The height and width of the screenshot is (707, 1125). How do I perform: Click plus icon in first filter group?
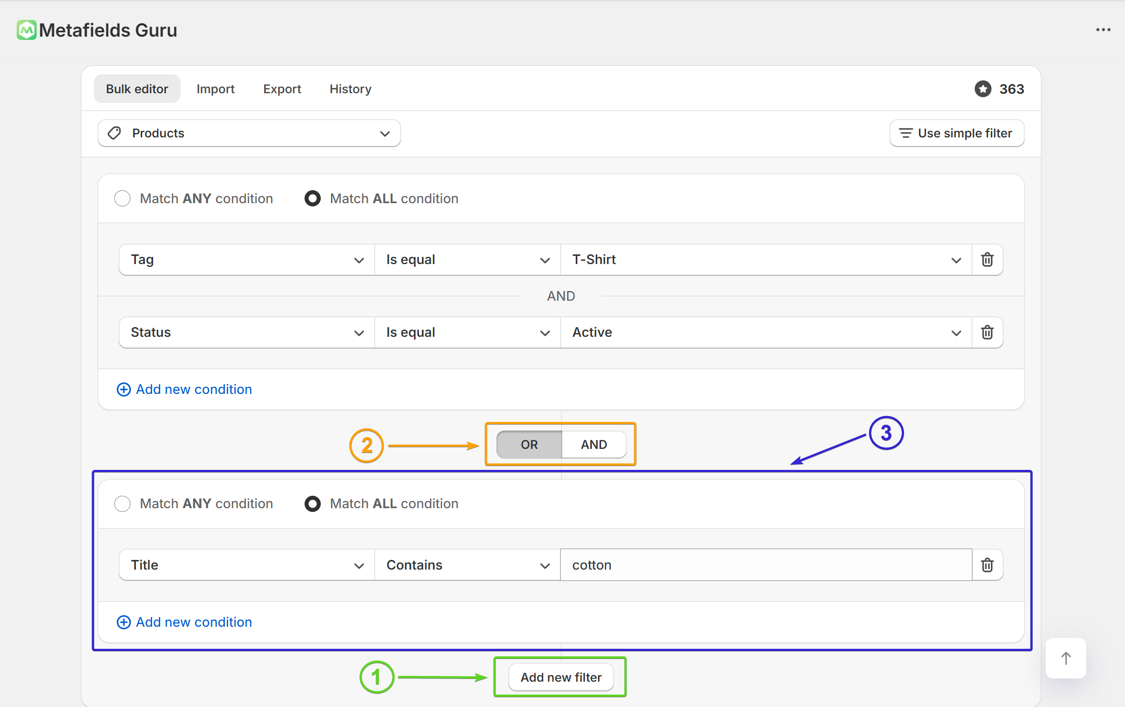click(x=123, y=390)
